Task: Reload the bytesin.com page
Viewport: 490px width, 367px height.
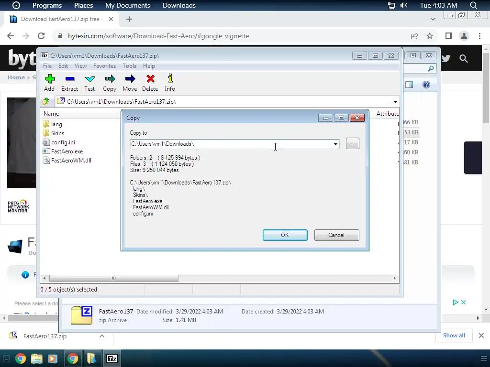Action: pos(41,36)
